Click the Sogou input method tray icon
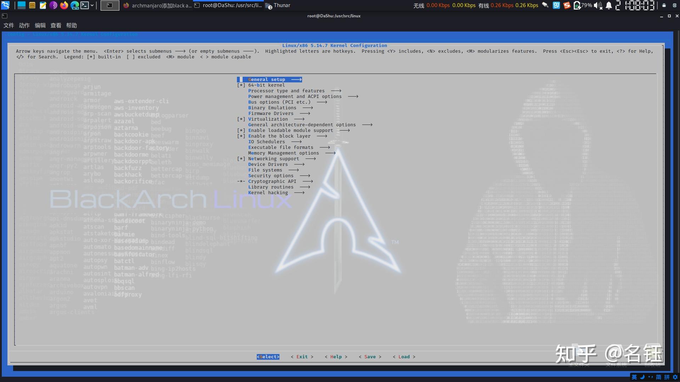Viewport: 680px width, 382px height. pos(567,5)
